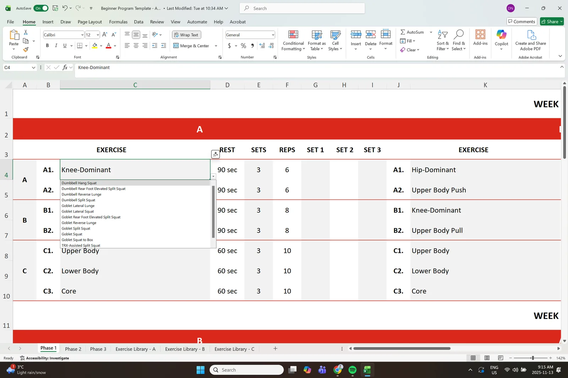Expand the AutoSum options arrow
Screen dimensions: 568x378
click(431, 32)
